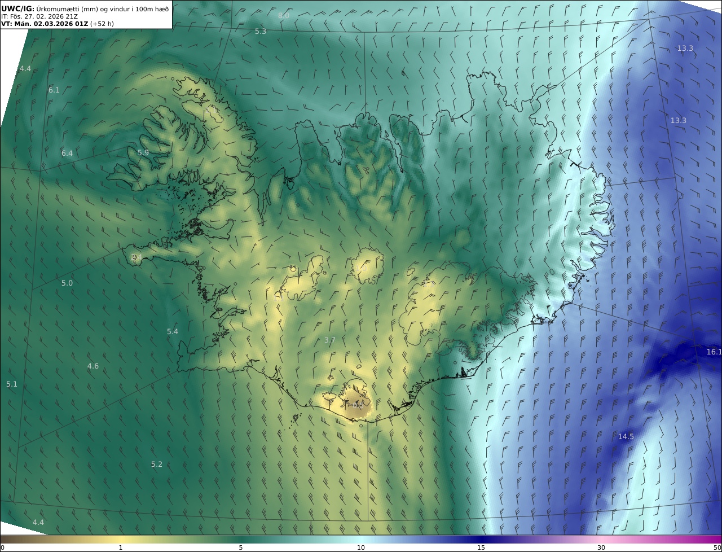Click the colorbar tick label 1

121,547
